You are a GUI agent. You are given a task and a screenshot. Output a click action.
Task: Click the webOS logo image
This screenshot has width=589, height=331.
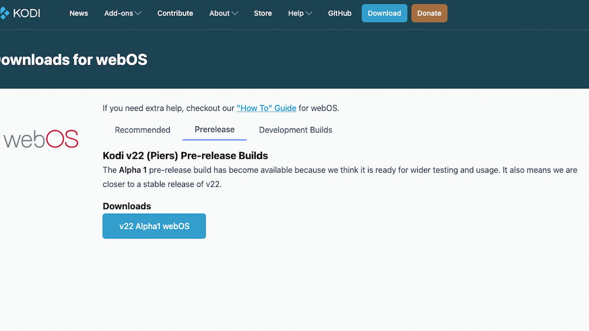41,140
